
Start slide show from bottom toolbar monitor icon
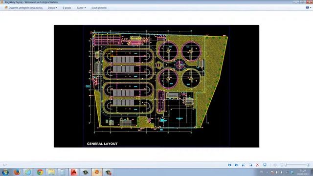[265, 165]
